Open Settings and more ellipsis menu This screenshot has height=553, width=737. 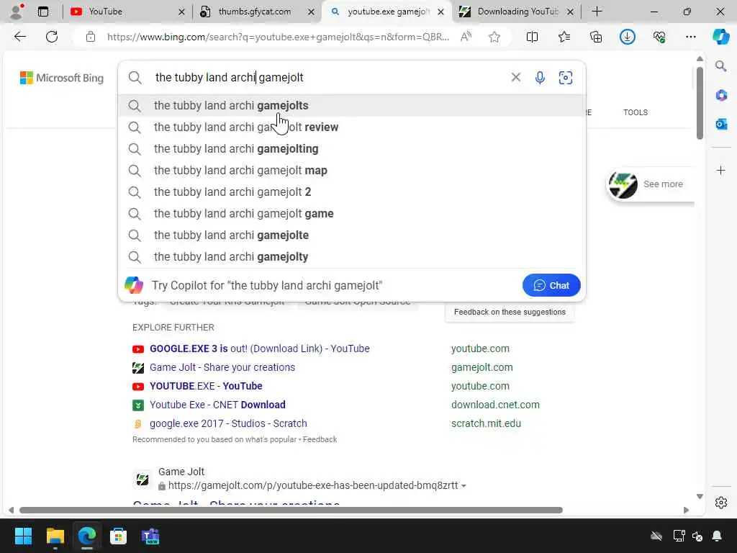tap(690, 37)
